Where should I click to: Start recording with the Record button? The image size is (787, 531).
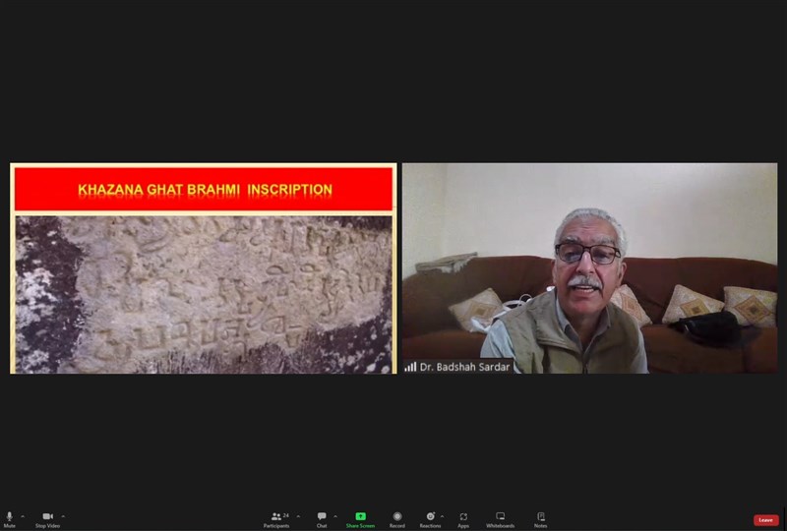coord(397,519)
